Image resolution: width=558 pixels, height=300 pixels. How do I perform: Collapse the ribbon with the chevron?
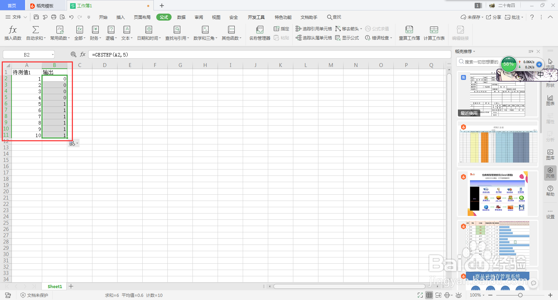(x=550, y=17)
